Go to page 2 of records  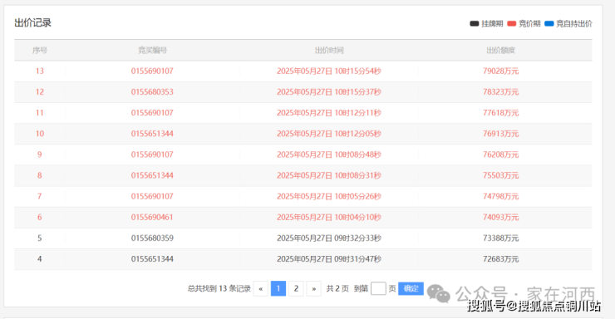point(296,288)
